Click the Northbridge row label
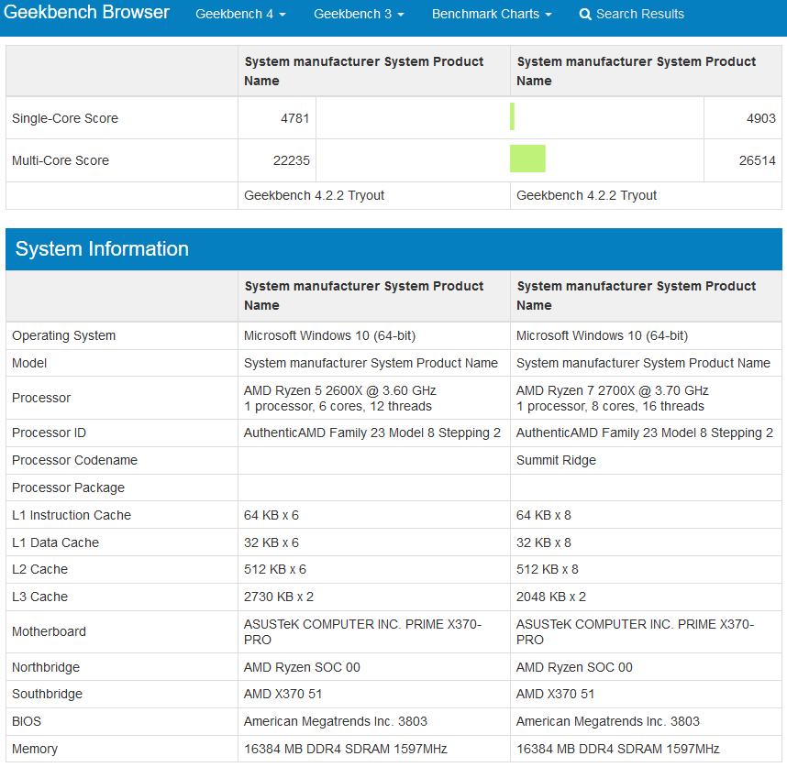 click(46, 667)
